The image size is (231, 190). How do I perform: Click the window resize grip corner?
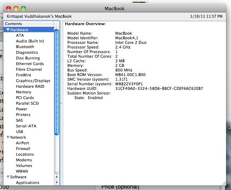(224, 183)
